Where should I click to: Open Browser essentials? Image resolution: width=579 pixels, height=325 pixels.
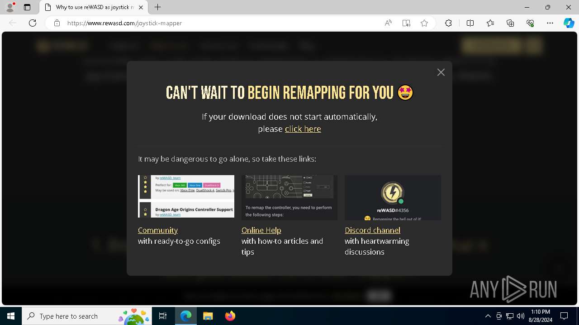coord(530,23)
